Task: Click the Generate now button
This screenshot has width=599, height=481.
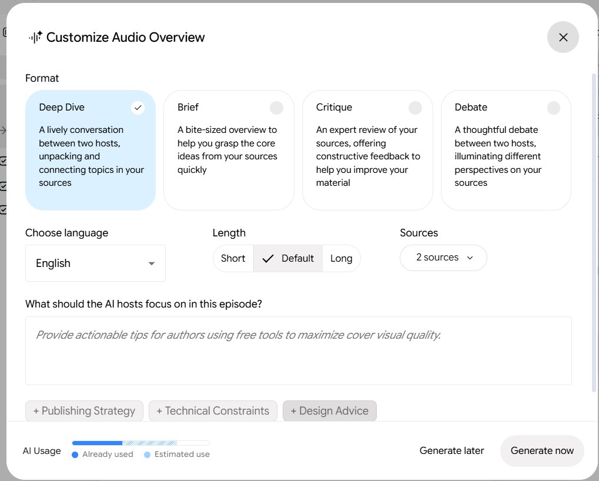Action: [x=542, y=450]
